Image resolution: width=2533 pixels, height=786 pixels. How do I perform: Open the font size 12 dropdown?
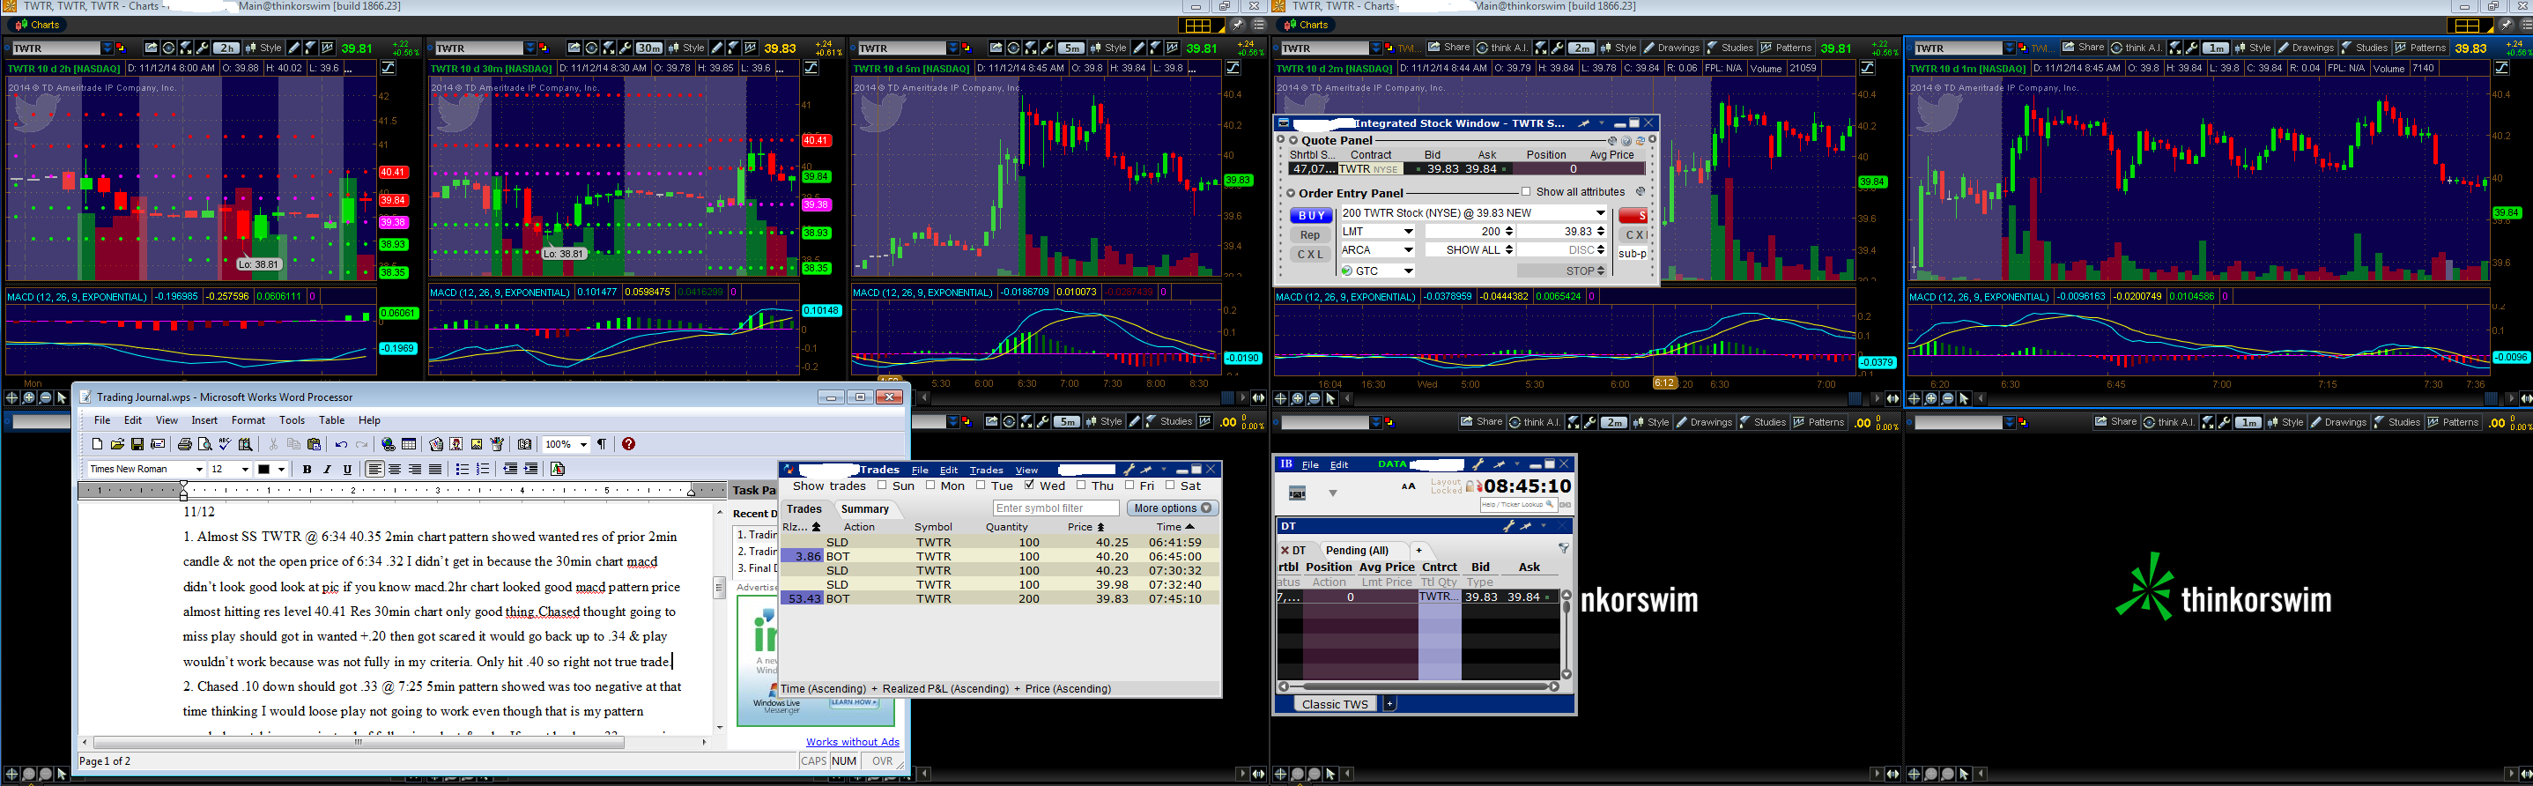coord(245,470)
